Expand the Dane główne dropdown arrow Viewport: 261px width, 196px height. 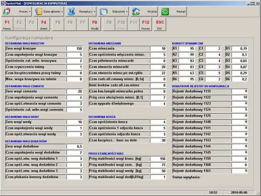(62, 12)
